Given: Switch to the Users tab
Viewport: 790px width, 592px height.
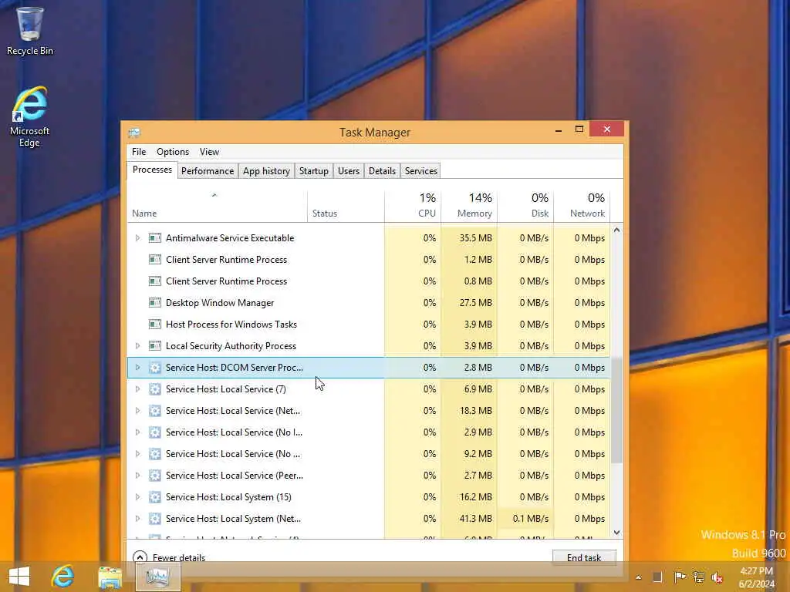Looking at the screenshot, I should pyautogui.click(x=349, y=171).
